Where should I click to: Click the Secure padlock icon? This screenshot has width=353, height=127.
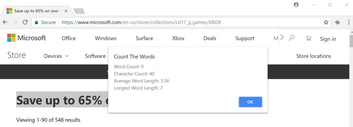pyautogui.click(x=36, y=22)
